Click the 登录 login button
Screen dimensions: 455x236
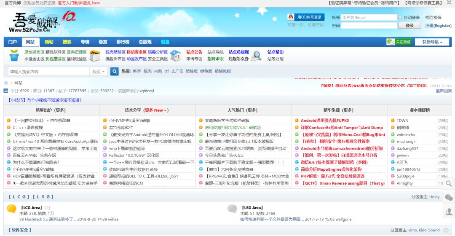[x=409, y=26]
